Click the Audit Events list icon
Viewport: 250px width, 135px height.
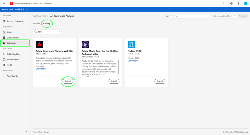[4, 76]
